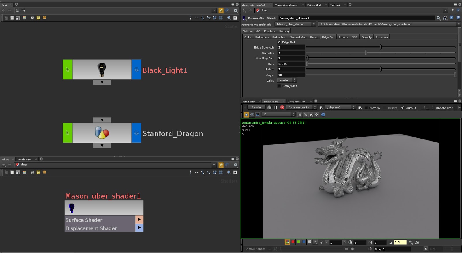Click the color palette icon in obj network toolbar

coord(24,18)
